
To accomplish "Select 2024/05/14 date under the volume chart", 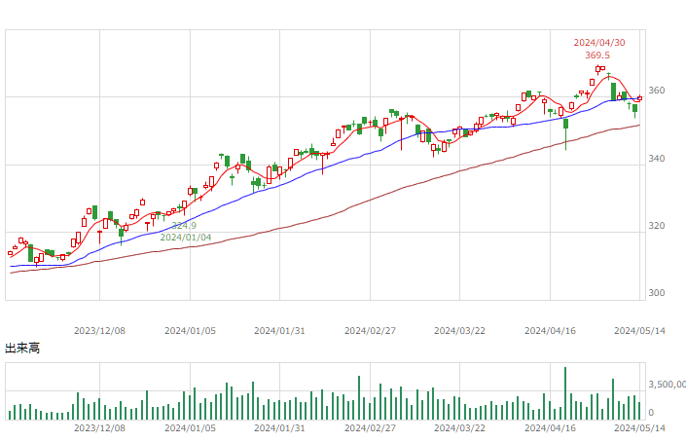I will 639,427.
